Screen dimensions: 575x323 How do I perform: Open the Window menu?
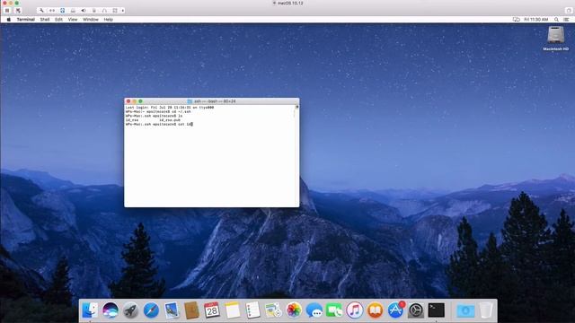coord(91,20)
